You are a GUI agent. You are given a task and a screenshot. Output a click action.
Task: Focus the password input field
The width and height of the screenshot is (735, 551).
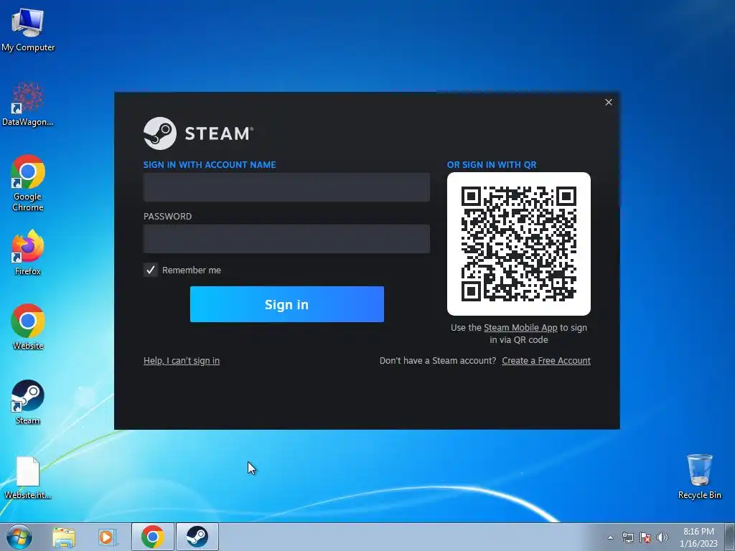286,239
